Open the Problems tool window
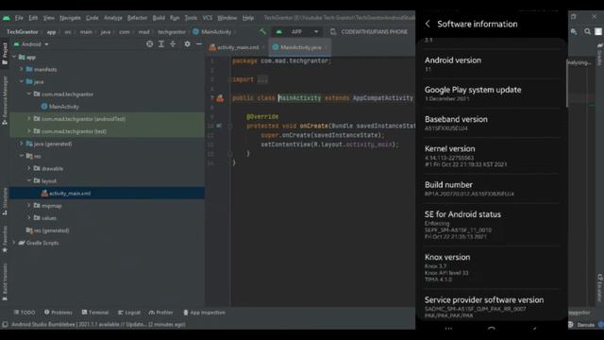The width and height of the screenshot is (604, 340). pos(59,313)
